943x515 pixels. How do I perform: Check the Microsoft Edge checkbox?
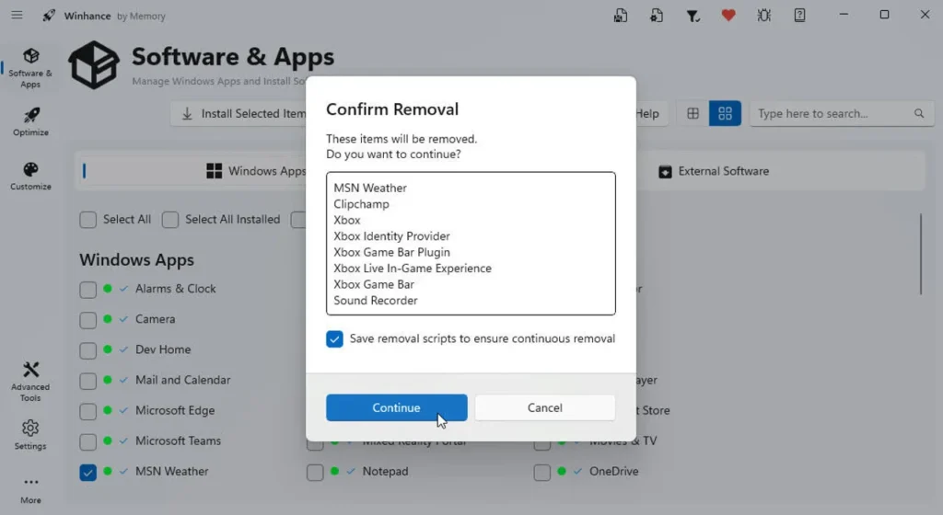pos(87,411)
